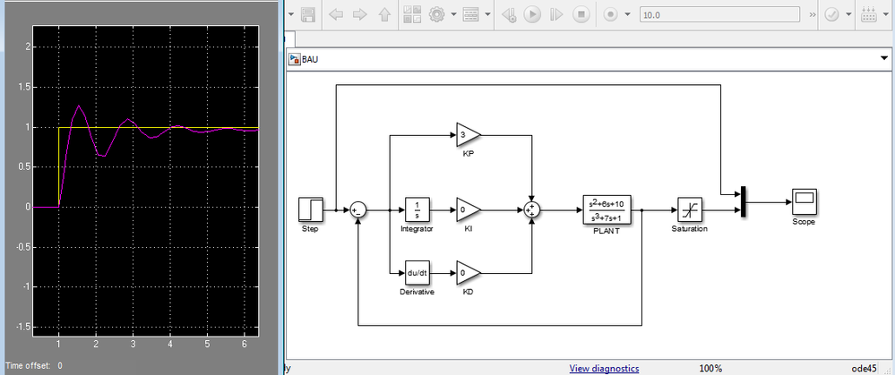Select the KI gain block
895x375 pixels.
point(469,209)
